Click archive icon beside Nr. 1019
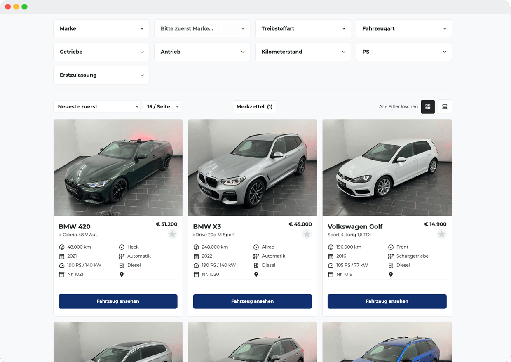The height and width of the screenshot is (362, 511). [x=331, y=274]
